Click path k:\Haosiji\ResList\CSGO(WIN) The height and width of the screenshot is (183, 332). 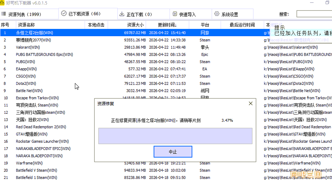tap(288, 76)
